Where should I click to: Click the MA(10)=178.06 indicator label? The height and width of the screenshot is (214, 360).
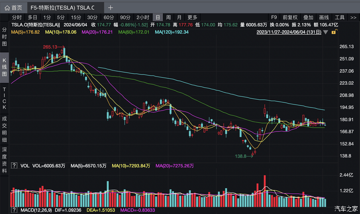(61, 32)
